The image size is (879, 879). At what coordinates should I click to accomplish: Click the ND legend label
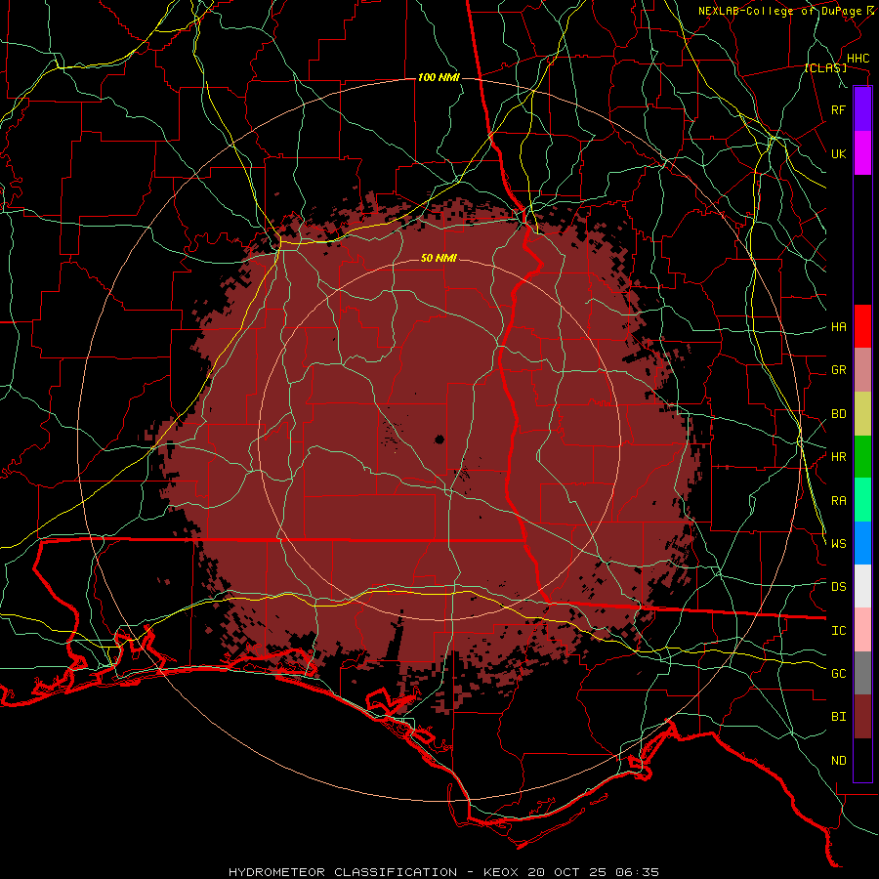pos(838,761)
